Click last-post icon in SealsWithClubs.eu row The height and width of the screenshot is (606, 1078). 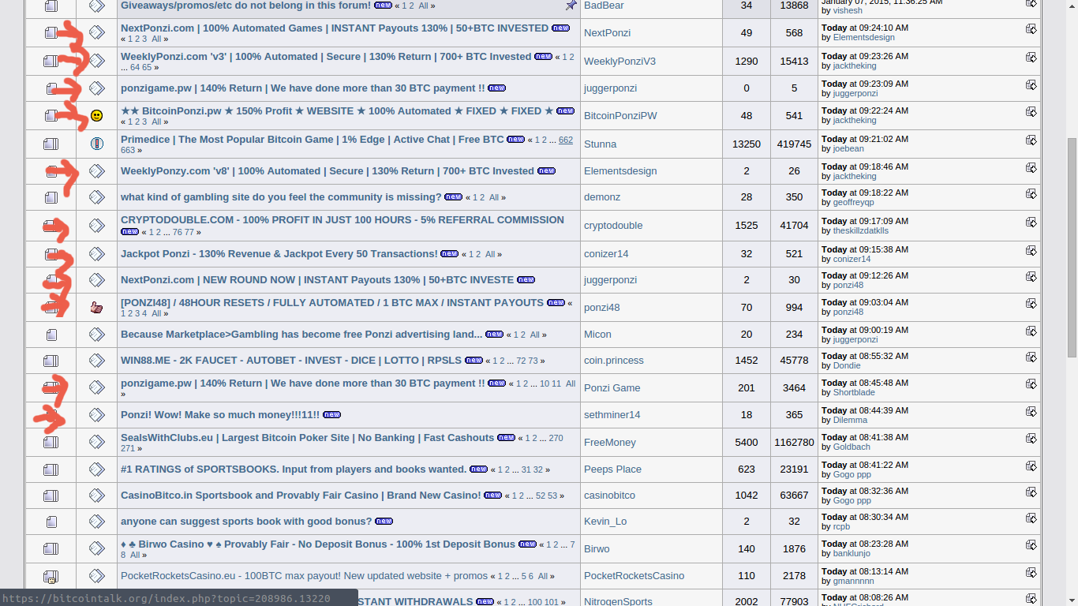point(1031,438)
